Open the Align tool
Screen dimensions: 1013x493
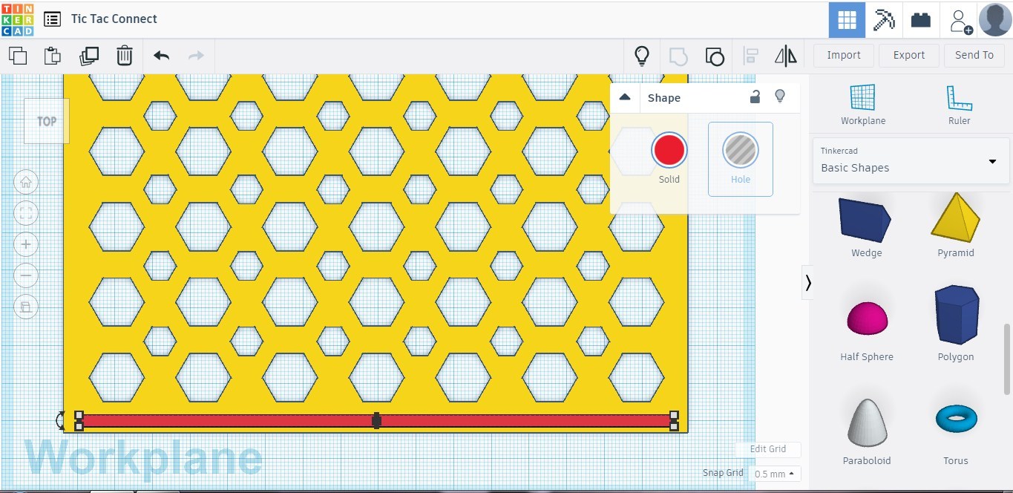point(751,56)
